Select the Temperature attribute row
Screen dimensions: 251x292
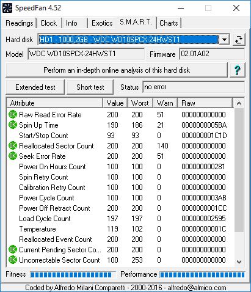click(x=120, y=229)
